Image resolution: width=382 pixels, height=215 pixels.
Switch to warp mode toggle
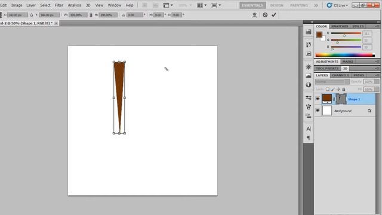(x=255, y=15)
